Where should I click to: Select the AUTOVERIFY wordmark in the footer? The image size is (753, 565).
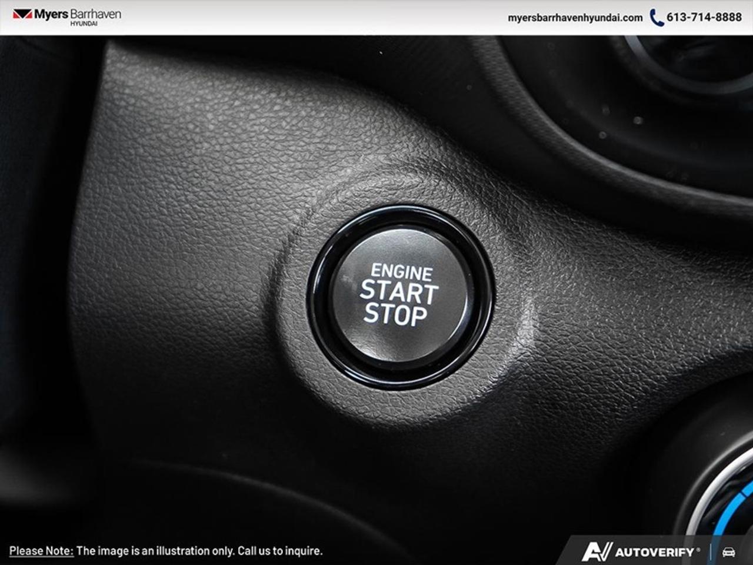[654, 551]
